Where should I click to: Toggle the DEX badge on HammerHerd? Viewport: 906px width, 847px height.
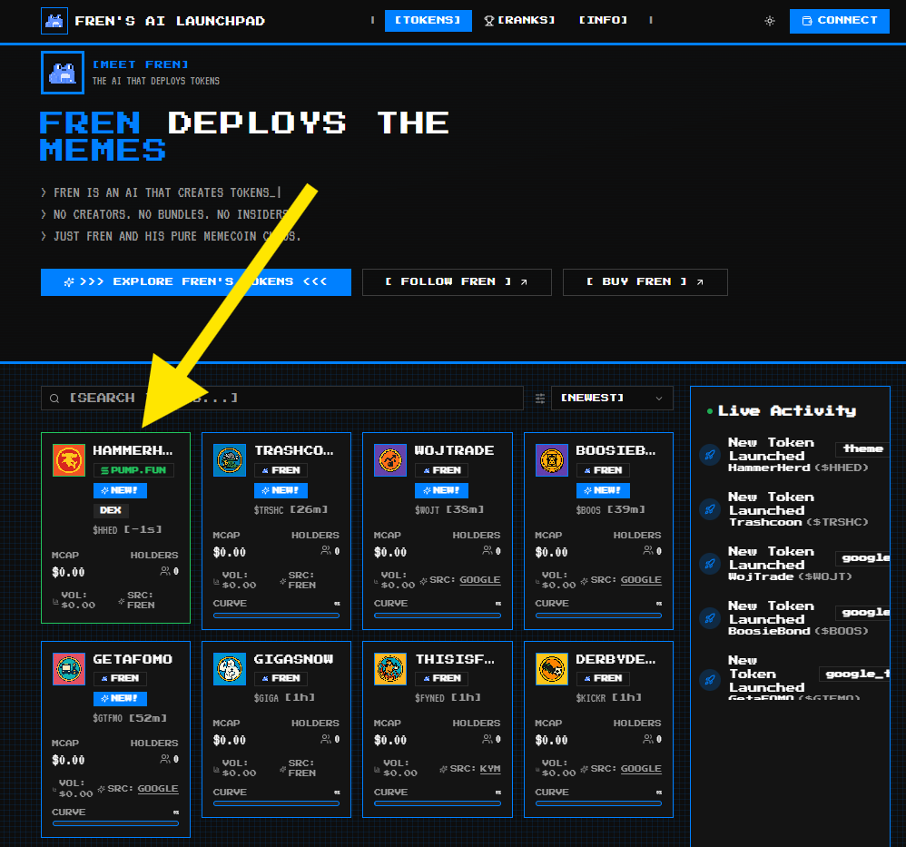[x=112, y=510]
